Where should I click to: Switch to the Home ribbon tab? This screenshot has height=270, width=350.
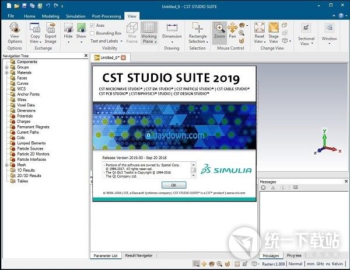(30, 16)
